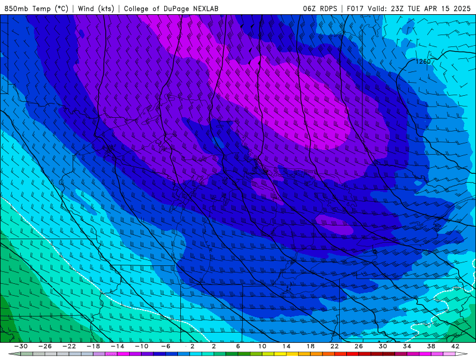Click the "18" color scale label
The height and width of the screenshot is (357, 476).
(310, 346)
